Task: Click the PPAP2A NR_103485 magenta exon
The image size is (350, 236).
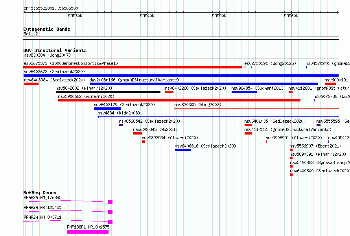Action: 110,212
